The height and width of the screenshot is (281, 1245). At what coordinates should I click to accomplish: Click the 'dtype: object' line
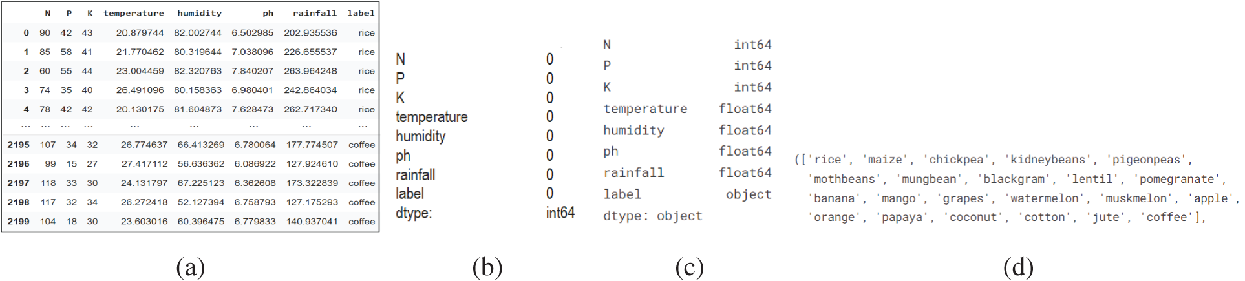tap(652, 216)
